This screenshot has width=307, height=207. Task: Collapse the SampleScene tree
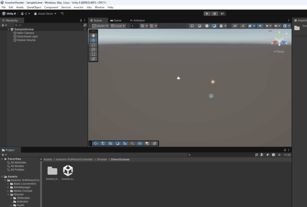9,29
